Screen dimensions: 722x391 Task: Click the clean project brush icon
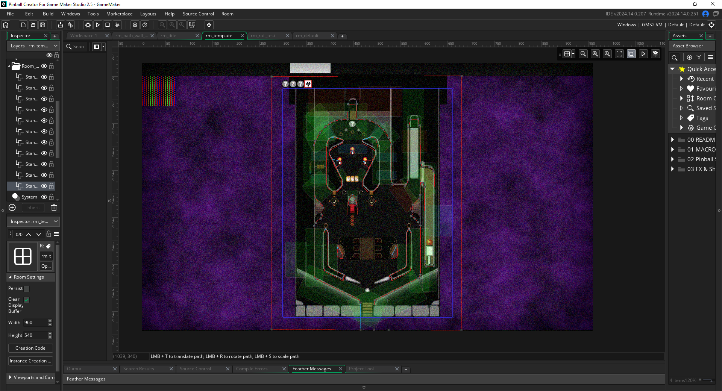click(x=117, y=25)
